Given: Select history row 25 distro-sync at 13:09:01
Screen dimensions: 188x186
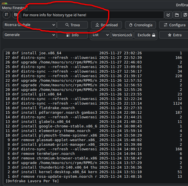Looking at the screenshot, I should point(94,67).
